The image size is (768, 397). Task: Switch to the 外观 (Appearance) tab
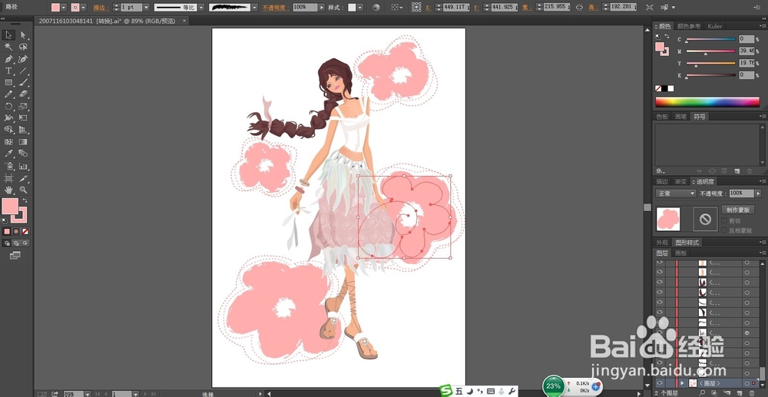click(x=662, y=243)
